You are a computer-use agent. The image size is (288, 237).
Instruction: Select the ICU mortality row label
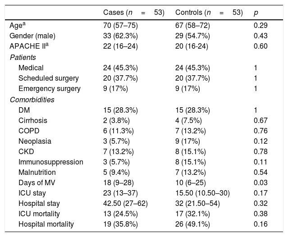(40, 214)
